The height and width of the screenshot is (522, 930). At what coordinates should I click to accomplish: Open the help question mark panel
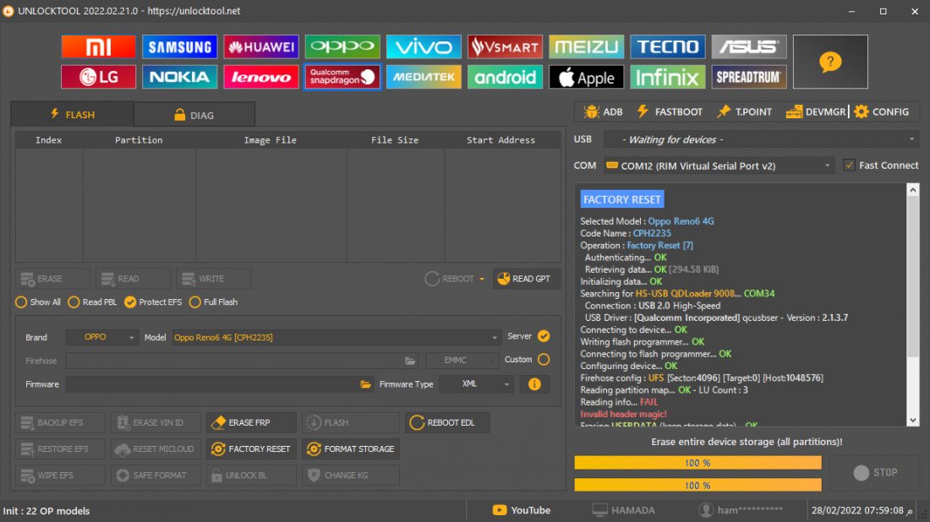point(830,62)
